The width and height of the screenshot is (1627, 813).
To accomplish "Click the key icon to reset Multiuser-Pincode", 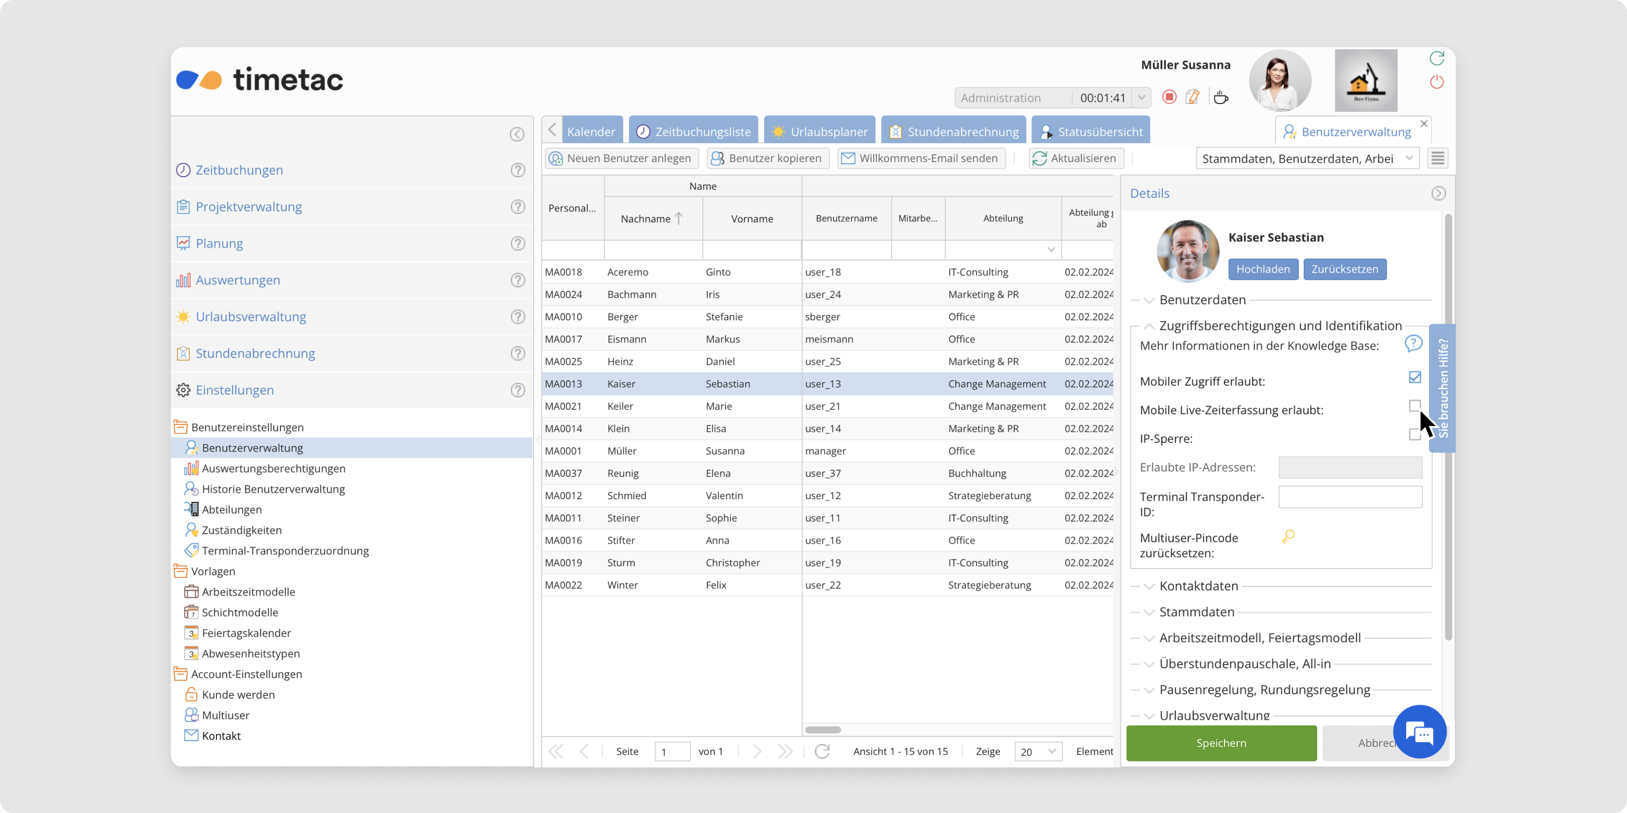I will (1289, 537).
